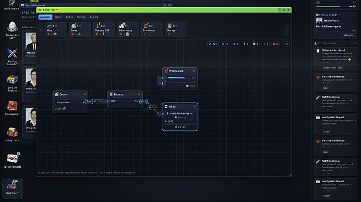361x202 pixels.
Task: Add a Mine machine from the palette
Action: (x=56, y=29)
